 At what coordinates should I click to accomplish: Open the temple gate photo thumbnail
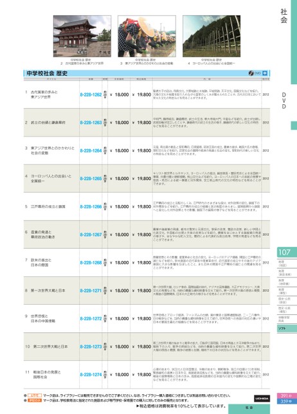[82, 36]
